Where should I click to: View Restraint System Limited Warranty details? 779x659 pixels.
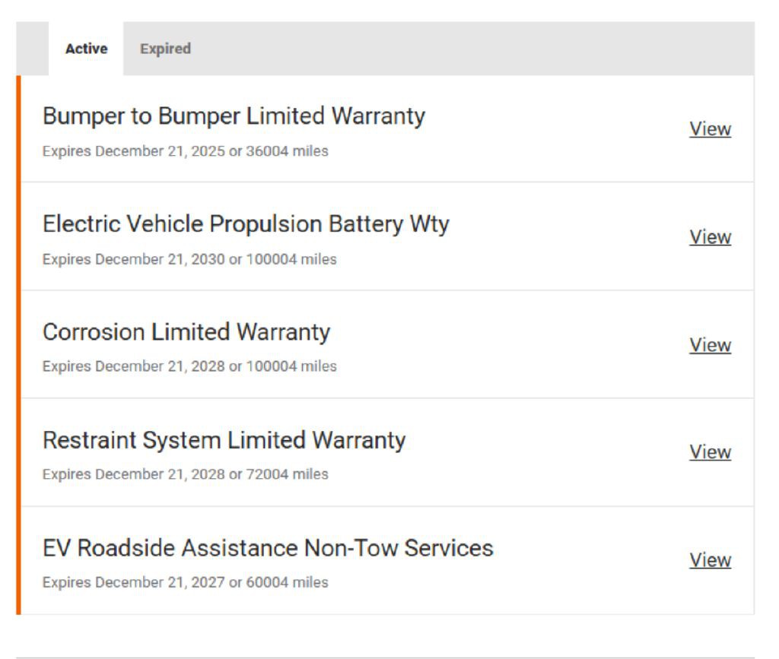pyautogui.click(x=710, y=452)
